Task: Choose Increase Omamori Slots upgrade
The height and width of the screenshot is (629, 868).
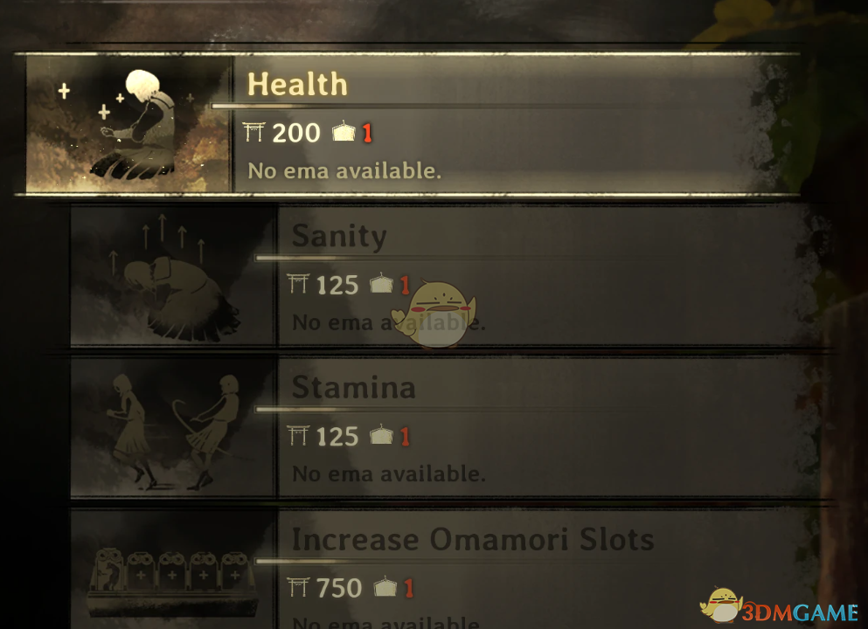Action: [x=446, y=570]
